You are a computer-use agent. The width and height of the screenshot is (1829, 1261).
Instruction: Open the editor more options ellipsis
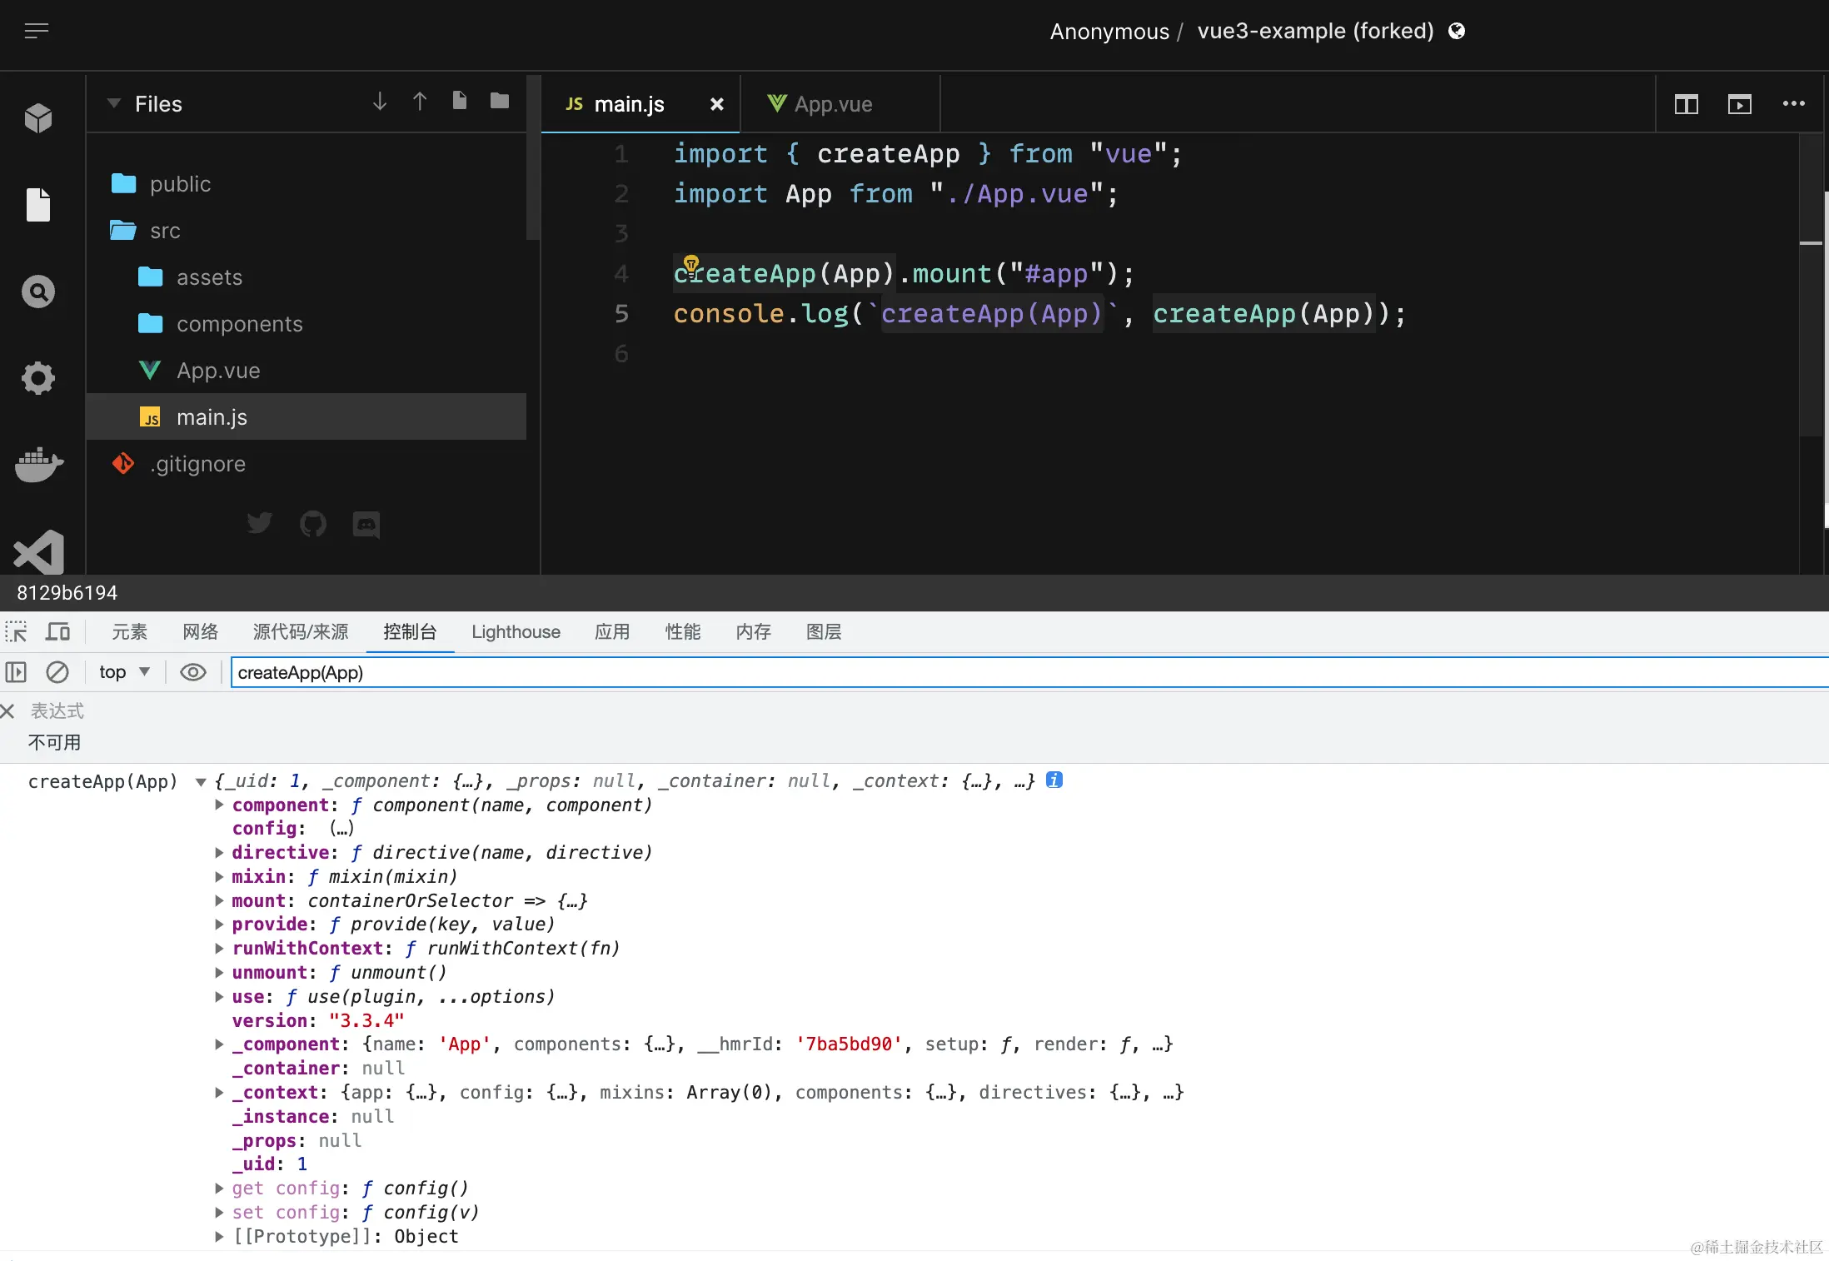1793,103
